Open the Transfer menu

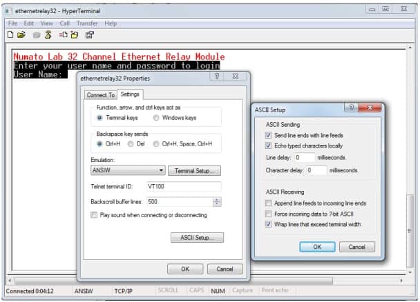tap(87, 23)
